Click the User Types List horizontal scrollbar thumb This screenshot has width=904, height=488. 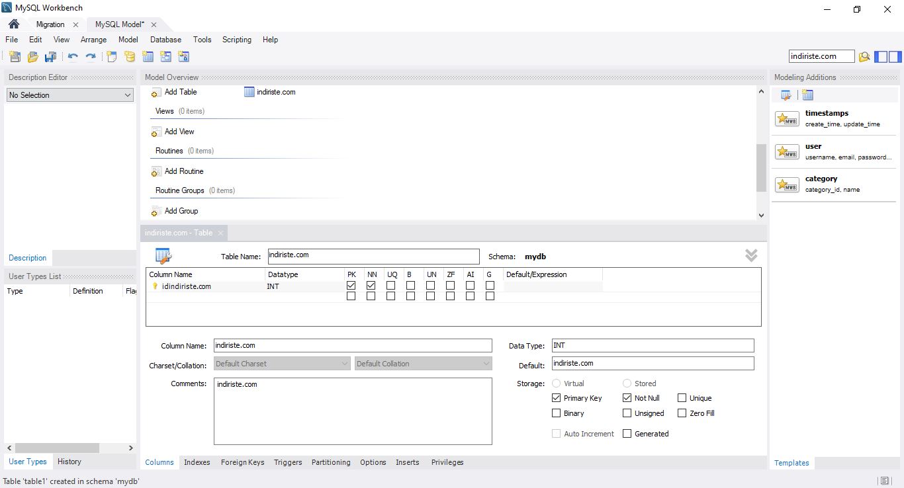(x=58, y=448)
